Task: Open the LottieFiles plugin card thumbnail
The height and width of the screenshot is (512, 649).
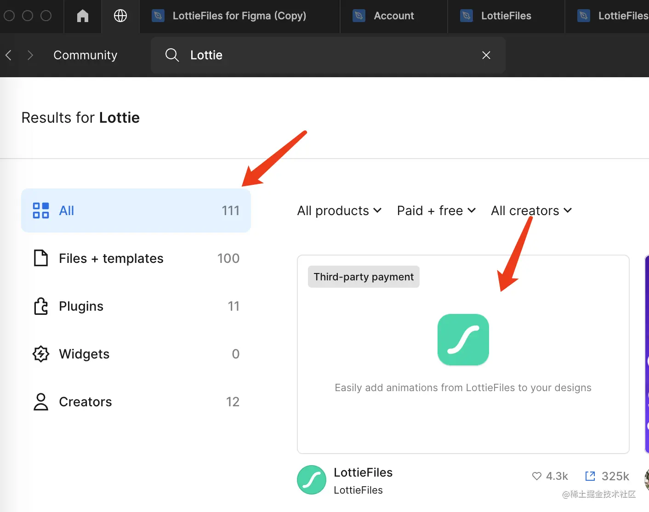Action: point(463,354)
